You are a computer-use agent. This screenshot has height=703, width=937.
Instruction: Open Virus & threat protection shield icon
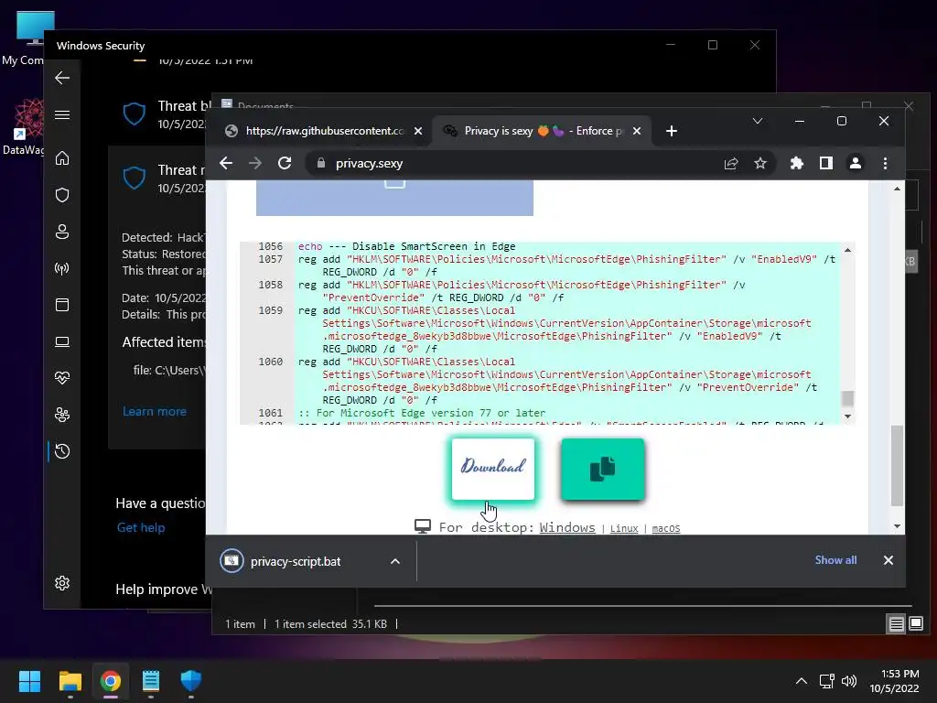point(62,195)
